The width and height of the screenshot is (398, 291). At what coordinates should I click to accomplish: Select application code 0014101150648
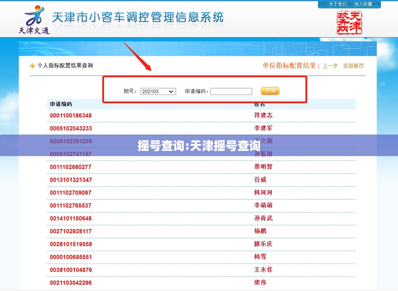pos(71,218)
